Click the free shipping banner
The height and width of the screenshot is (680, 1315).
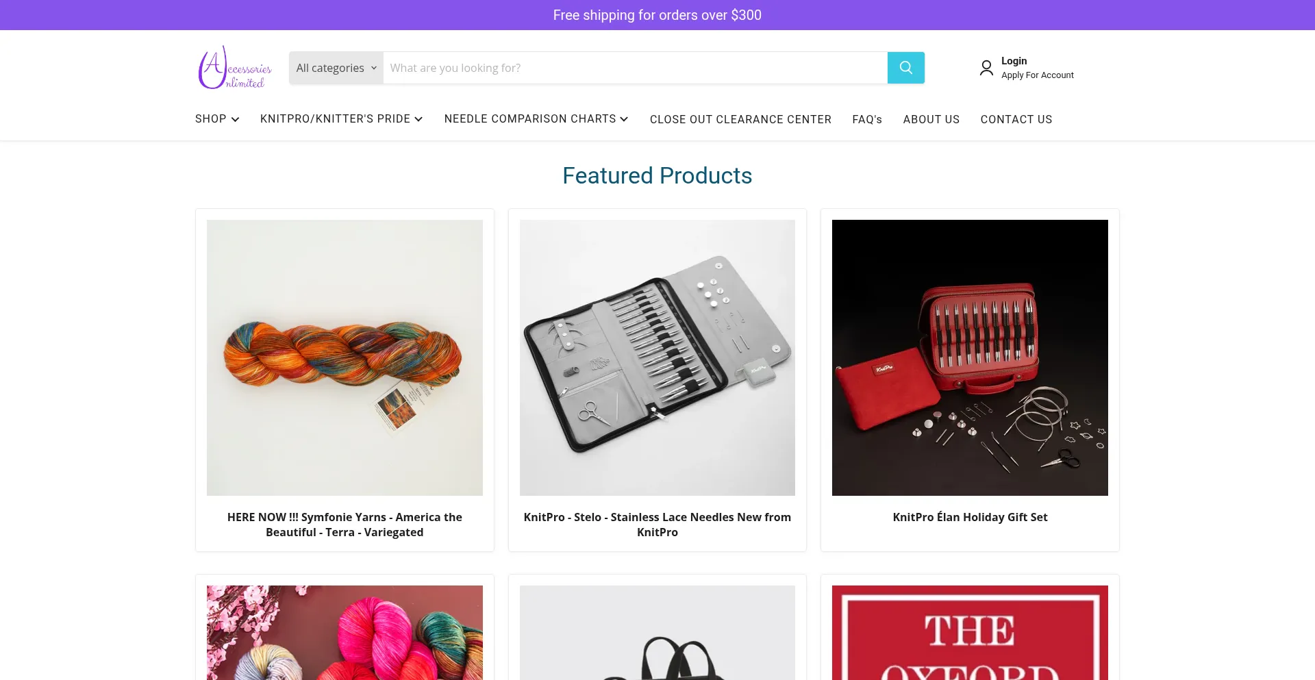657,14
